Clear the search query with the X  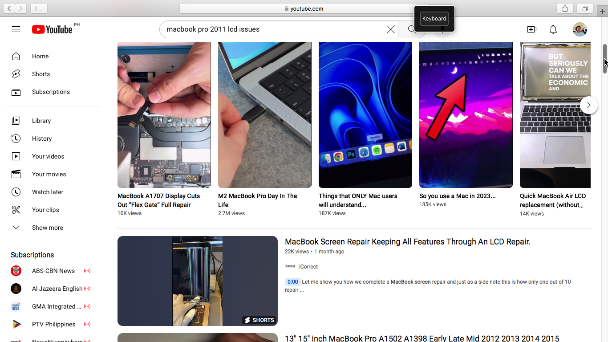point(390,29)
